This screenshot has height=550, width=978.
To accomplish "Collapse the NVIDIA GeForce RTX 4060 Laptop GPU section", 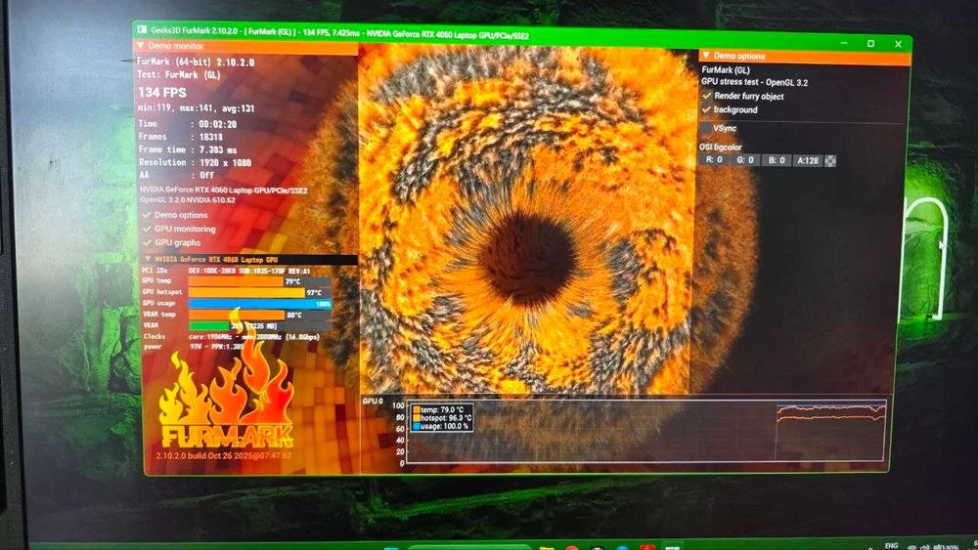I will coord(249,259).
